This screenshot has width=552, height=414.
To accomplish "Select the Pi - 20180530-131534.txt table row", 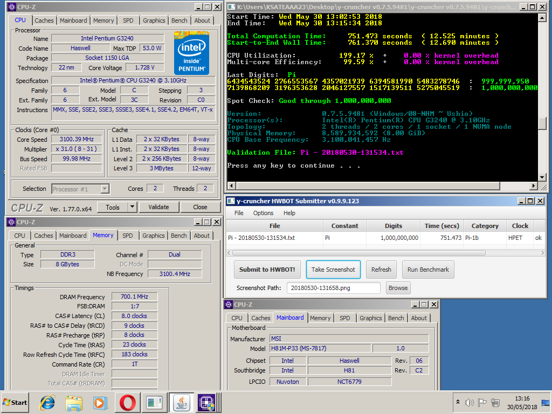I will [385, 238].
